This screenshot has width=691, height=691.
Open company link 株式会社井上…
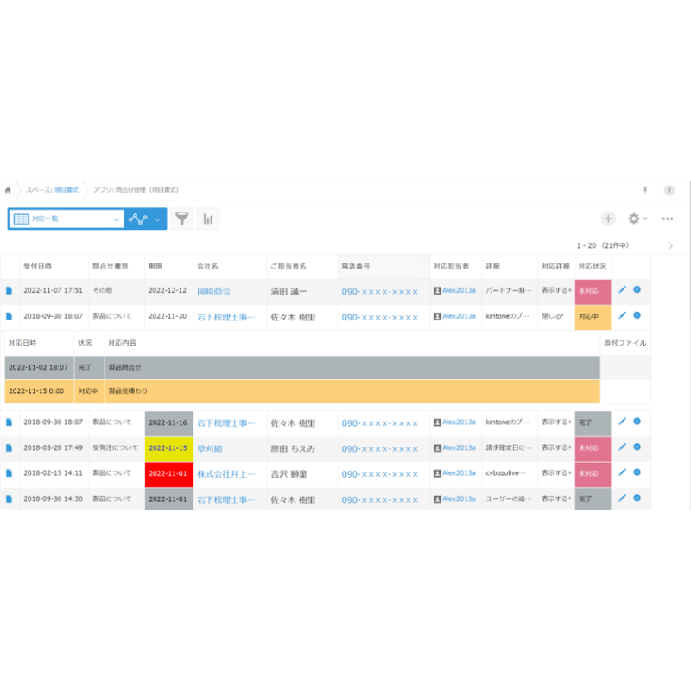[x=226, y=474]
